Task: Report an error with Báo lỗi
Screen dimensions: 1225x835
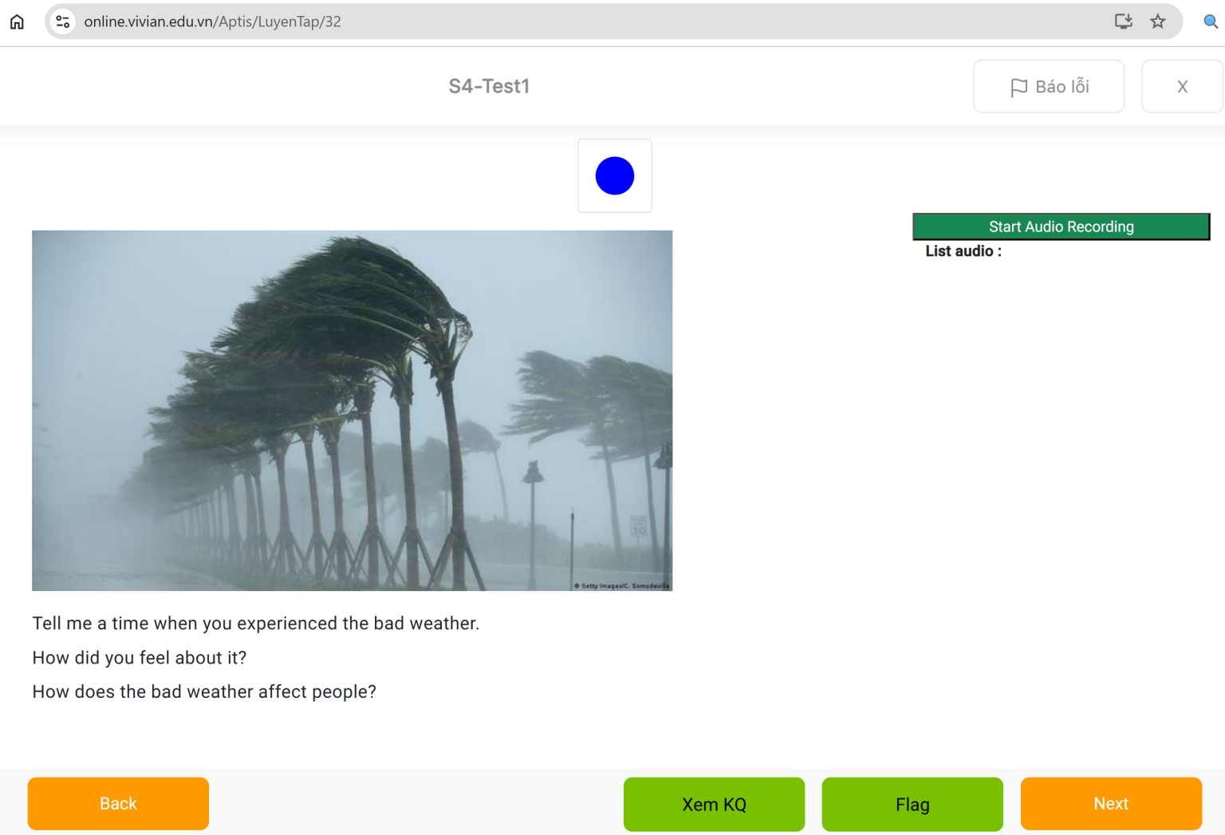Action: tap(1048, 86)
